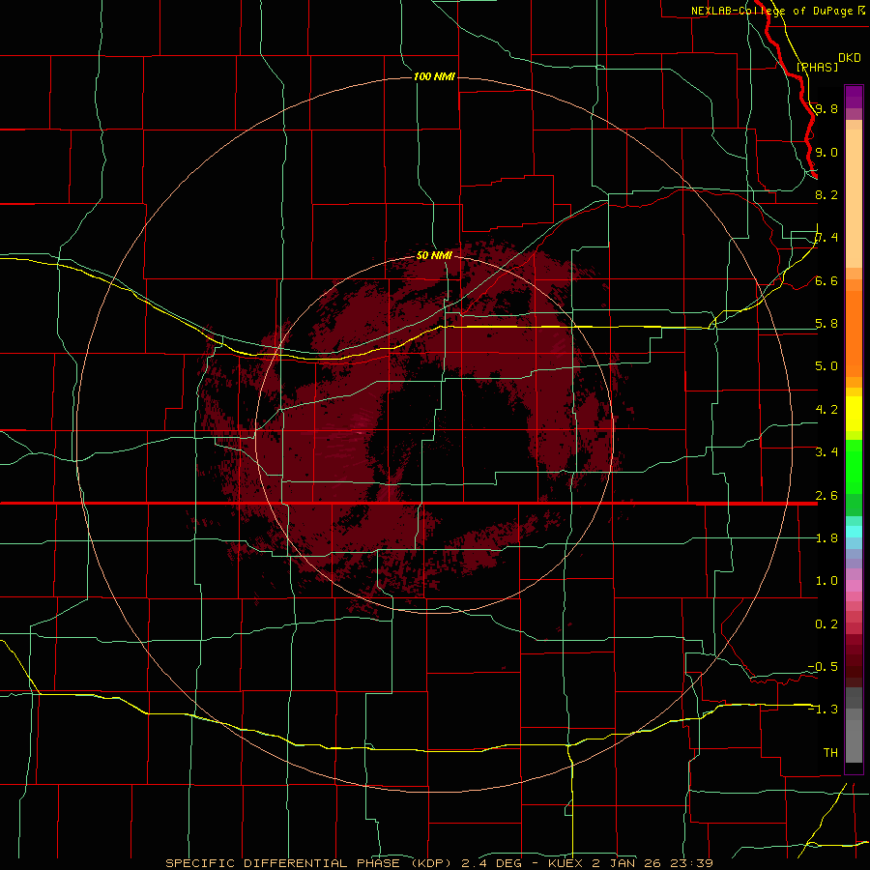The width and height of the screenshot is (870, 870).
Task: Click the 6.6 scale value
Action: point(826,280)
